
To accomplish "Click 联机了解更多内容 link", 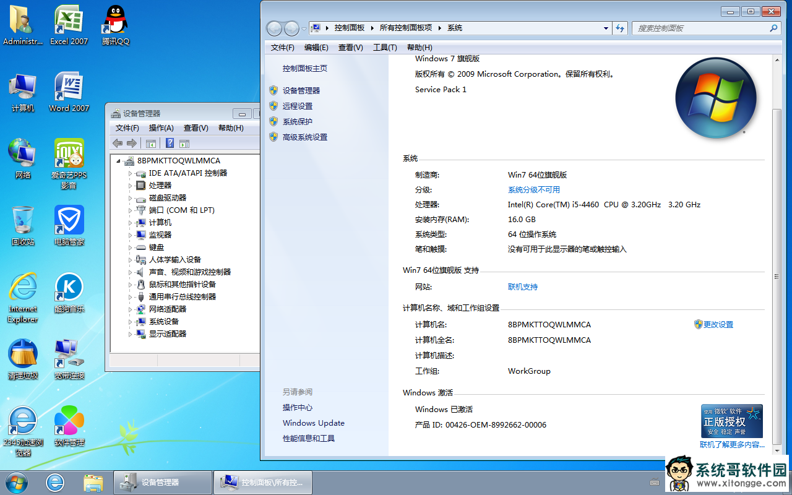I will tap(732, 445).
